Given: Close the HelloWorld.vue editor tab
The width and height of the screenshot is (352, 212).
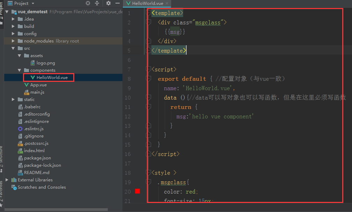Looking at the screenshot, I should click(167, 3).
